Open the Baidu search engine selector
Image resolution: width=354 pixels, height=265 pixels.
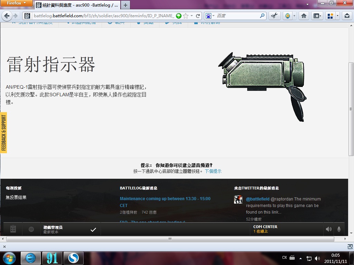(x=210, y=16)
